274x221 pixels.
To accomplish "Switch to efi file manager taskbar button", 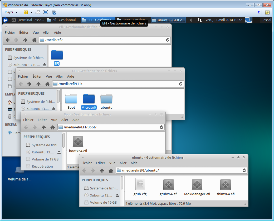I will click(63, 20).
